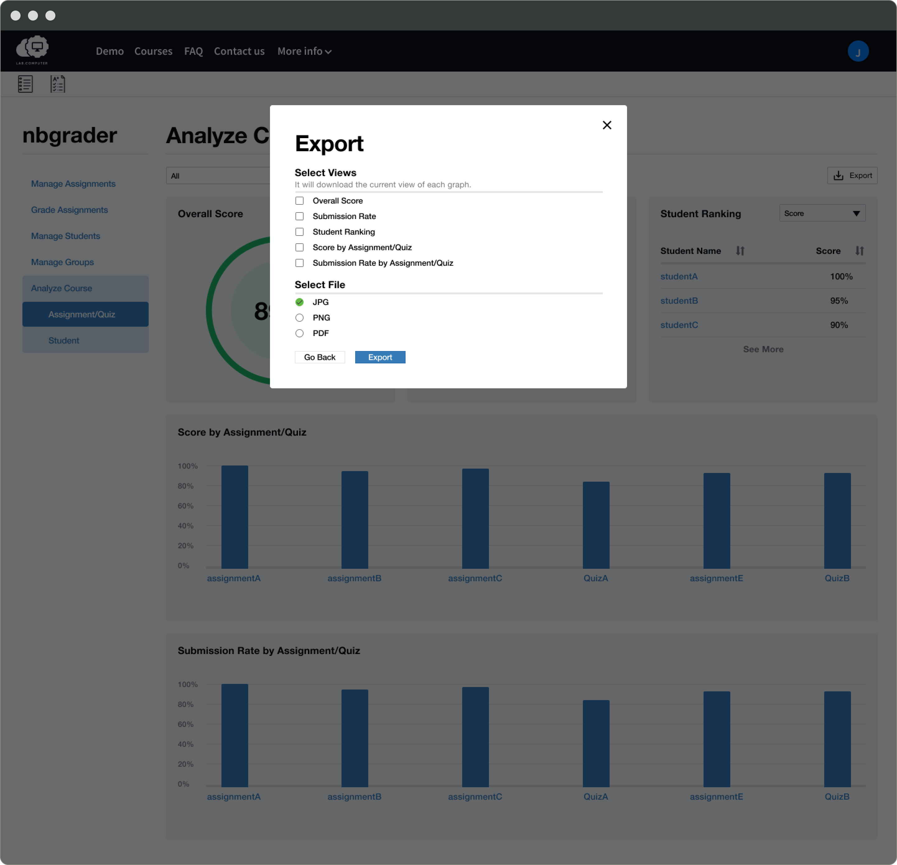Click assignmentA label in Score chart
This screenshot has height=865, width=897.
pos(234,578)
